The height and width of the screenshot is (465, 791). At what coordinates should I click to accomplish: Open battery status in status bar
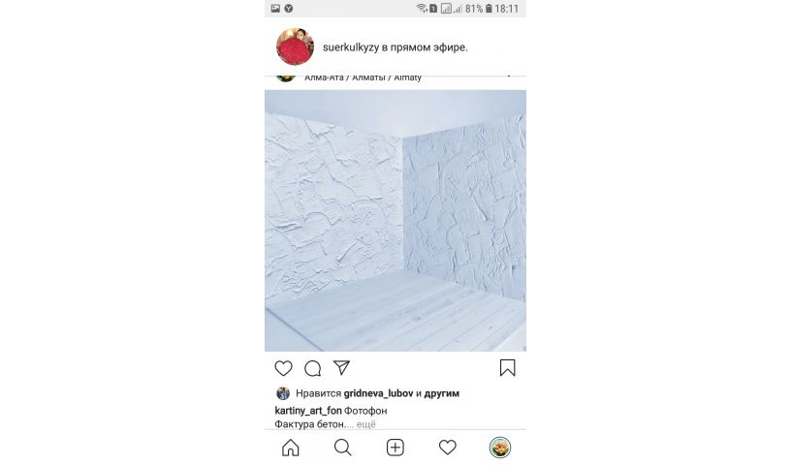[x=489, y=9]
